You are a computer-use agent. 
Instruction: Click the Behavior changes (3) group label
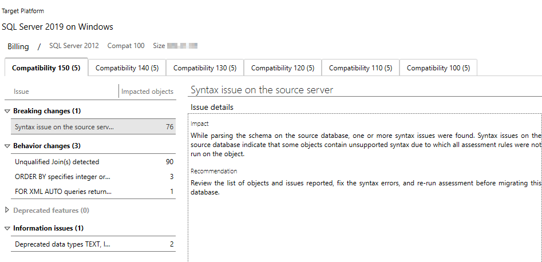pos(47,146)
